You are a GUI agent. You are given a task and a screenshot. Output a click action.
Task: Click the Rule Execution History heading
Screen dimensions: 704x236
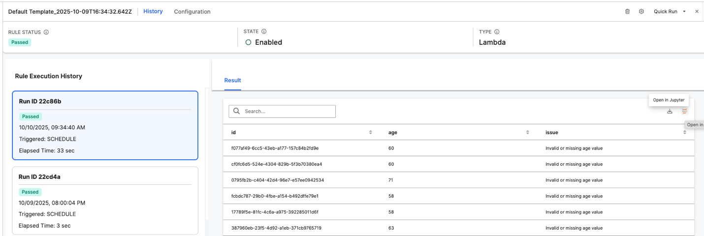click(49, 76)
